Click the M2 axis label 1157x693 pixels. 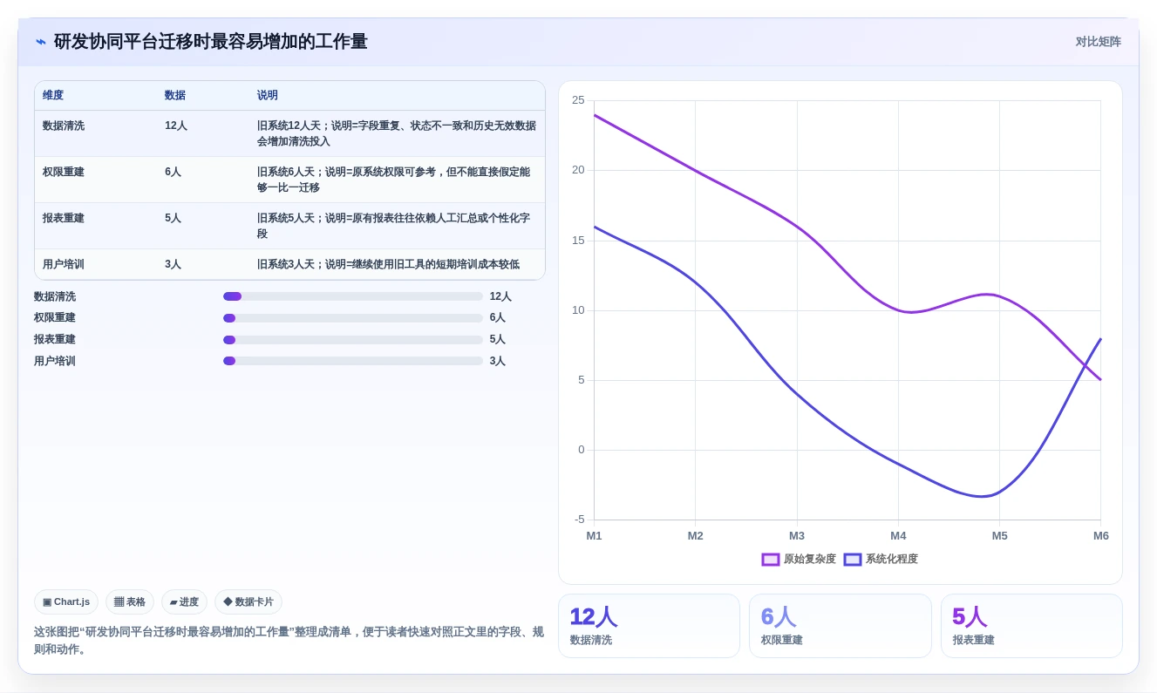click(x=695, y=536)
